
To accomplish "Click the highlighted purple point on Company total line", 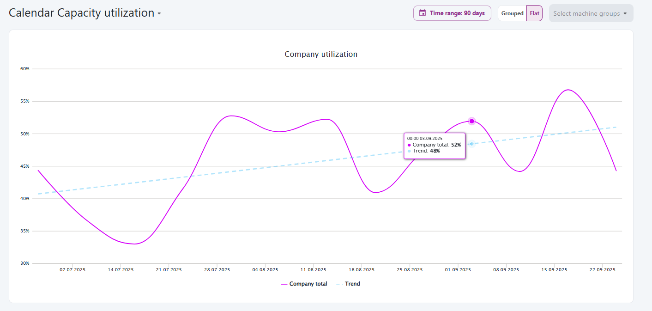I will point(471,121).
